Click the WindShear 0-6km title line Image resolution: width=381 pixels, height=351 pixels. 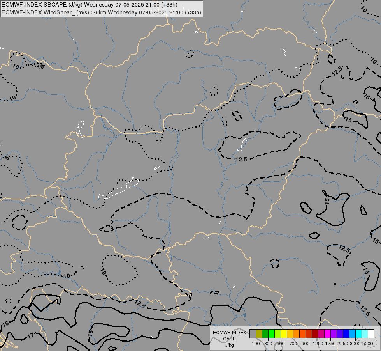pos(101,12)
